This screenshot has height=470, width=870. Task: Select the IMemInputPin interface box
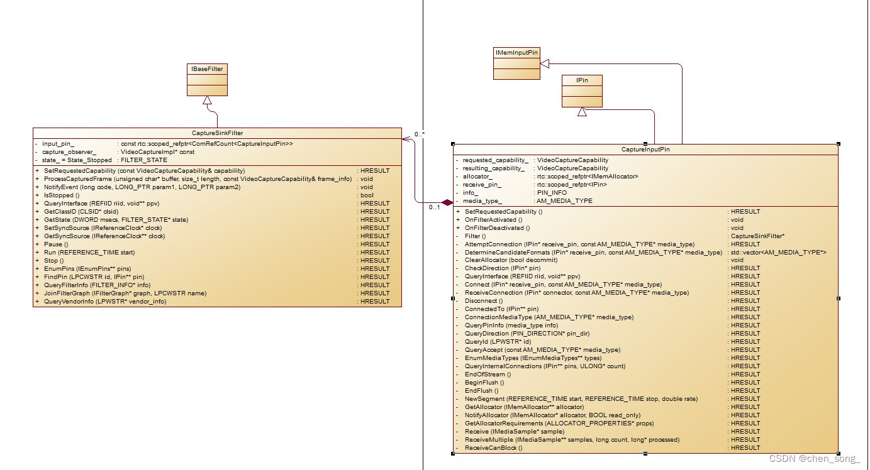516,63
